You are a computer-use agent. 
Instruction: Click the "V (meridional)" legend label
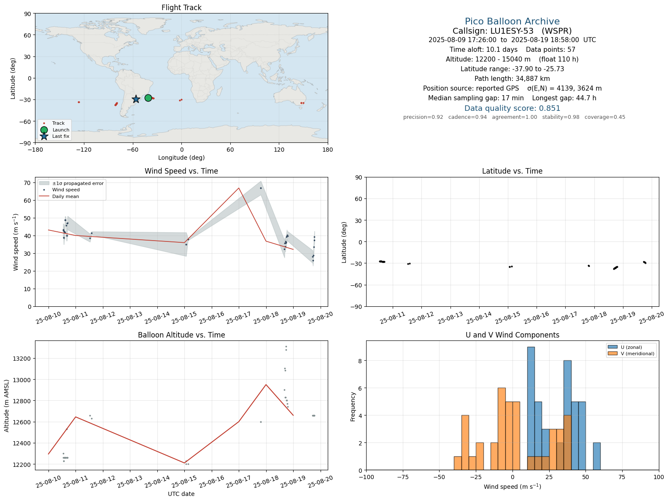click(x=638, y=354)
